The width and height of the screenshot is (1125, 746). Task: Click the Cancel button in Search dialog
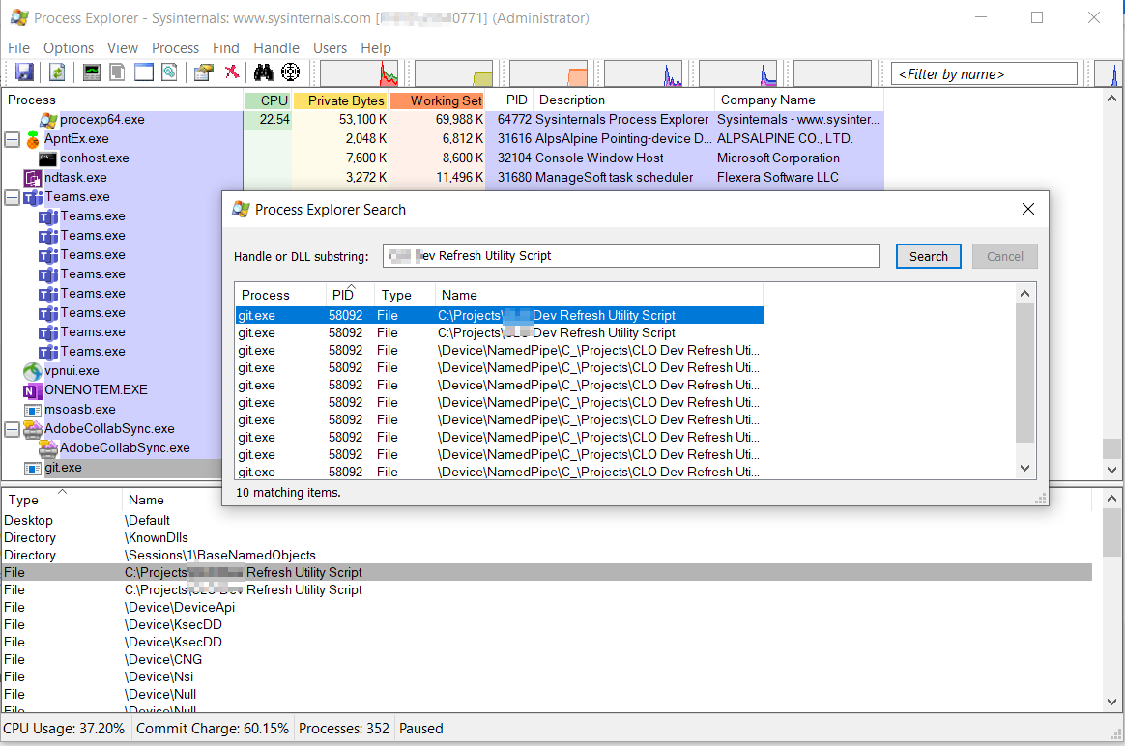[x=1004, y=256]
